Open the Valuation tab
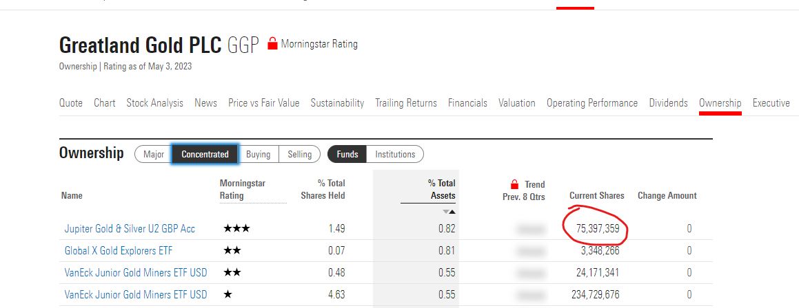 [x=517, y=103]
